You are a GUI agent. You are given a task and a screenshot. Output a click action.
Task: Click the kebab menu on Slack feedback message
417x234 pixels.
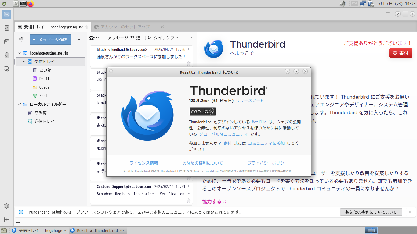pyautogui.click(x=189, y=50)
